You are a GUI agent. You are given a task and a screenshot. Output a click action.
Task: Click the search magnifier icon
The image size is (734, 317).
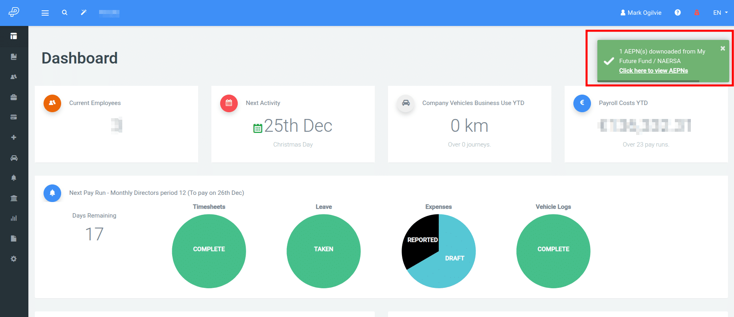pos(64,13)
